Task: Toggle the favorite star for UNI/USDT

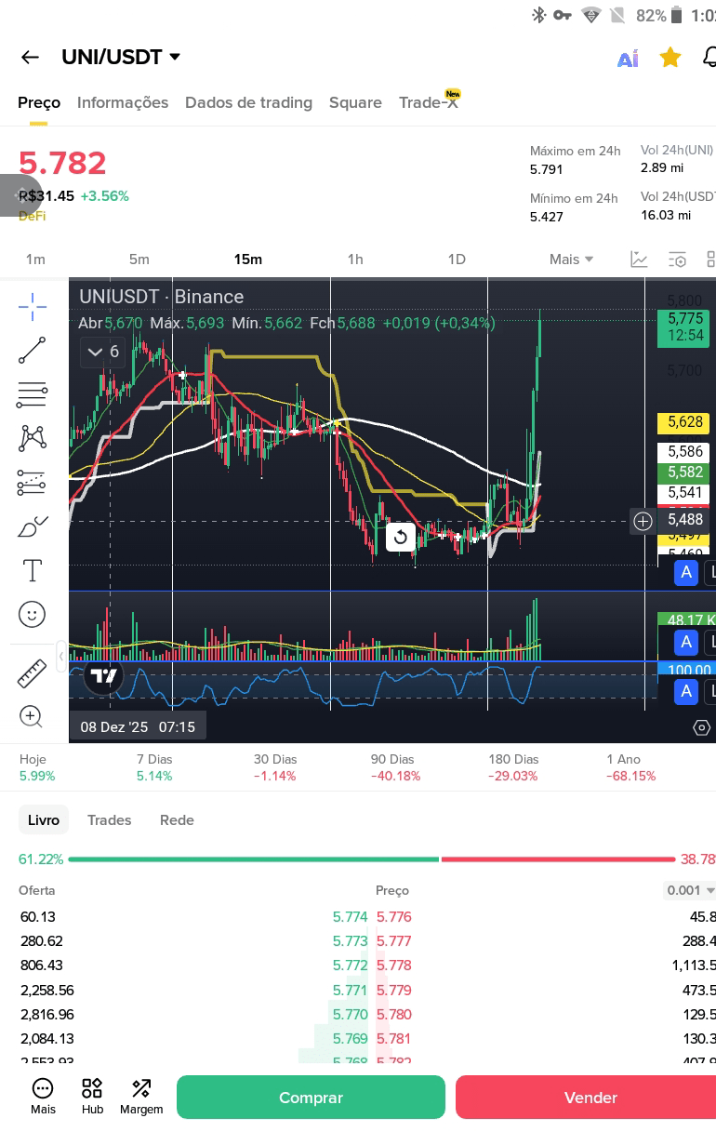Action: (670, 58)
